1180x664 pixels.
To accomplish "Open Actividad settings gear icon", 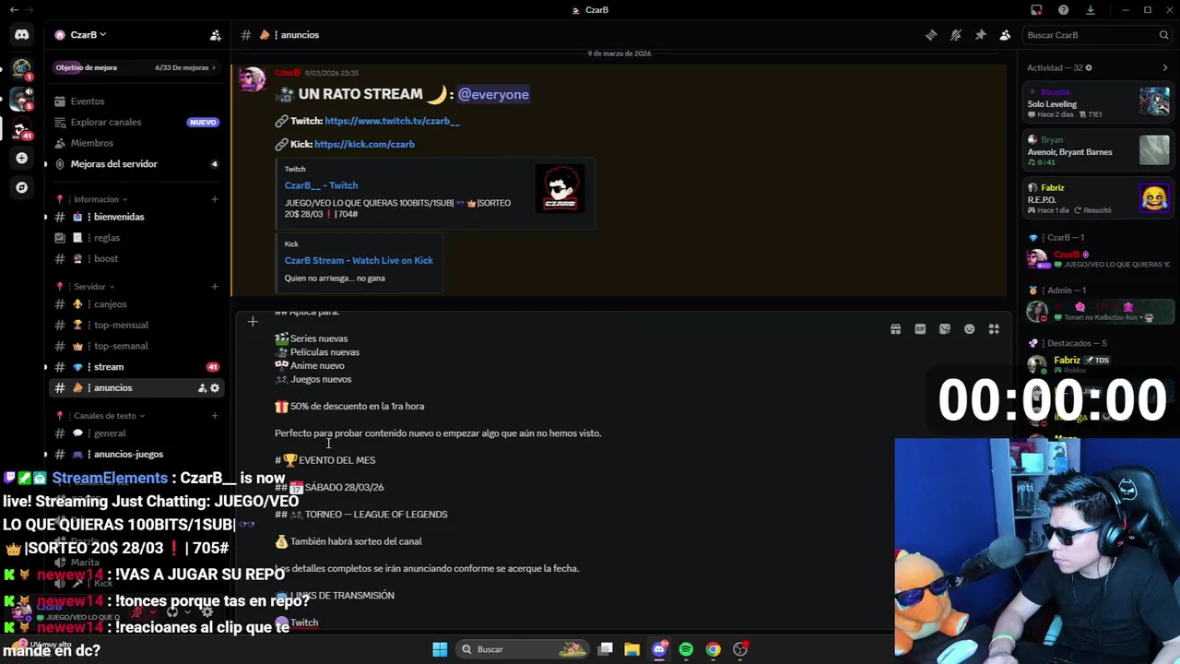I will pos(1089,67).
